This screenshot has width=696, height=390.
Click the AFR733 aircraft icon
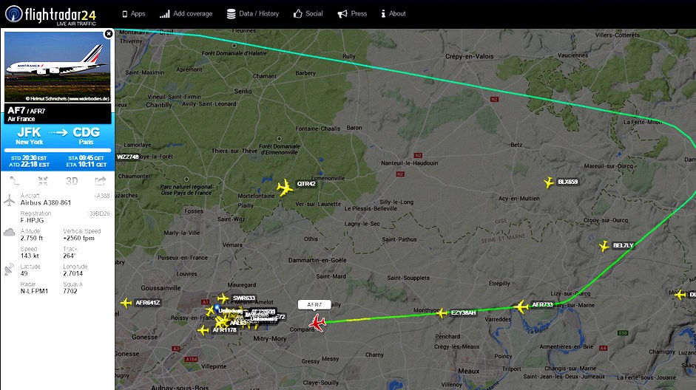point(521,307)
